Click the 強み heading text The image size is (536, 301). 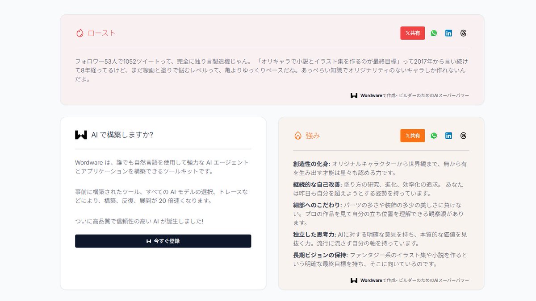click(x=313, y=136)
